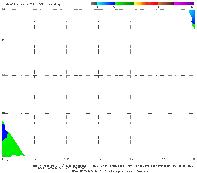
Task: Click the color bar label '34'
Action: (x=133, y=7)
